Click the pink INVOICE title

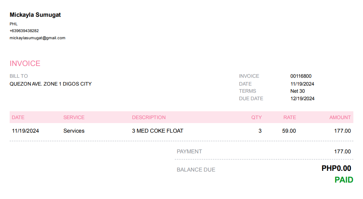[25, 63]
